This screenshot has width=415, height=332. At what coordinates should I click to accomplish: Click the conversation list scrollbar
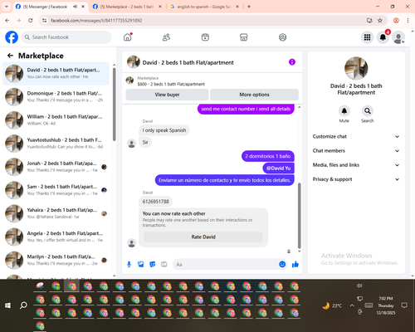(x=115, y=104)
